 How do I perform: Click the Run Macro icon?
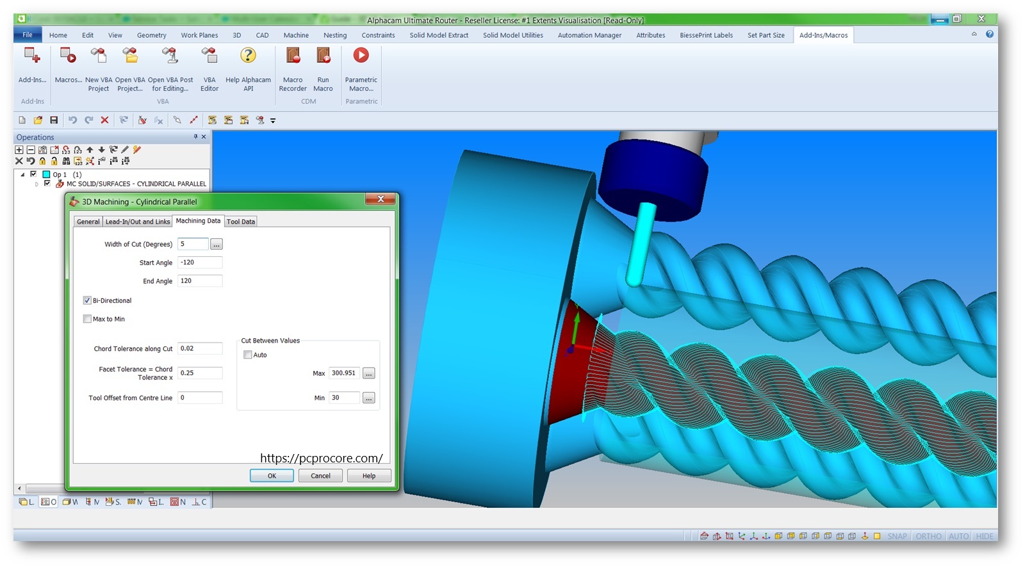tap(323, 69)
